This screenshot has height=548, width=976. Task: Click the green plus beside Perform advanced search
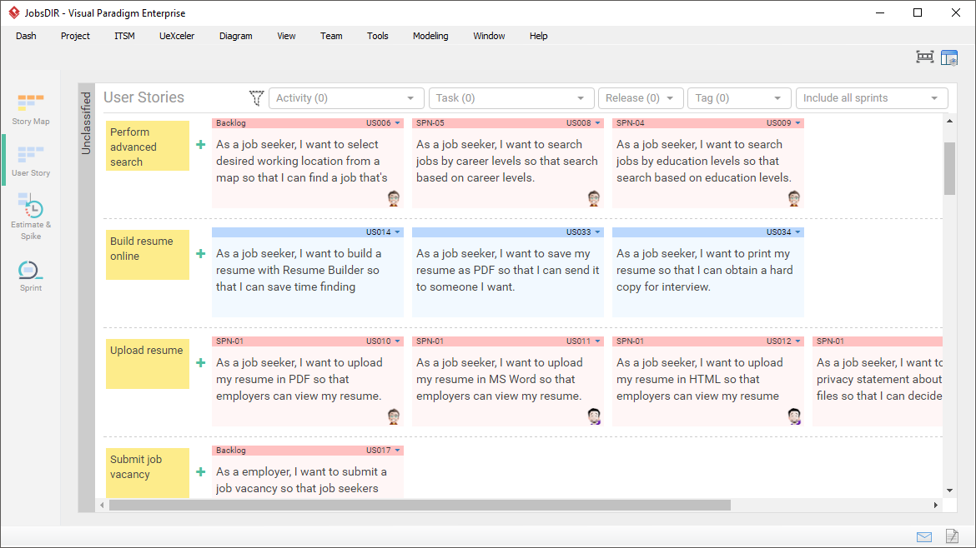click(x=199, y=143)
